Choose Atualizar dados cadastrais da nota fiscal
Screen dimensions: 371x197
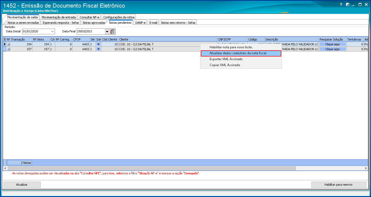click(241, 53)
